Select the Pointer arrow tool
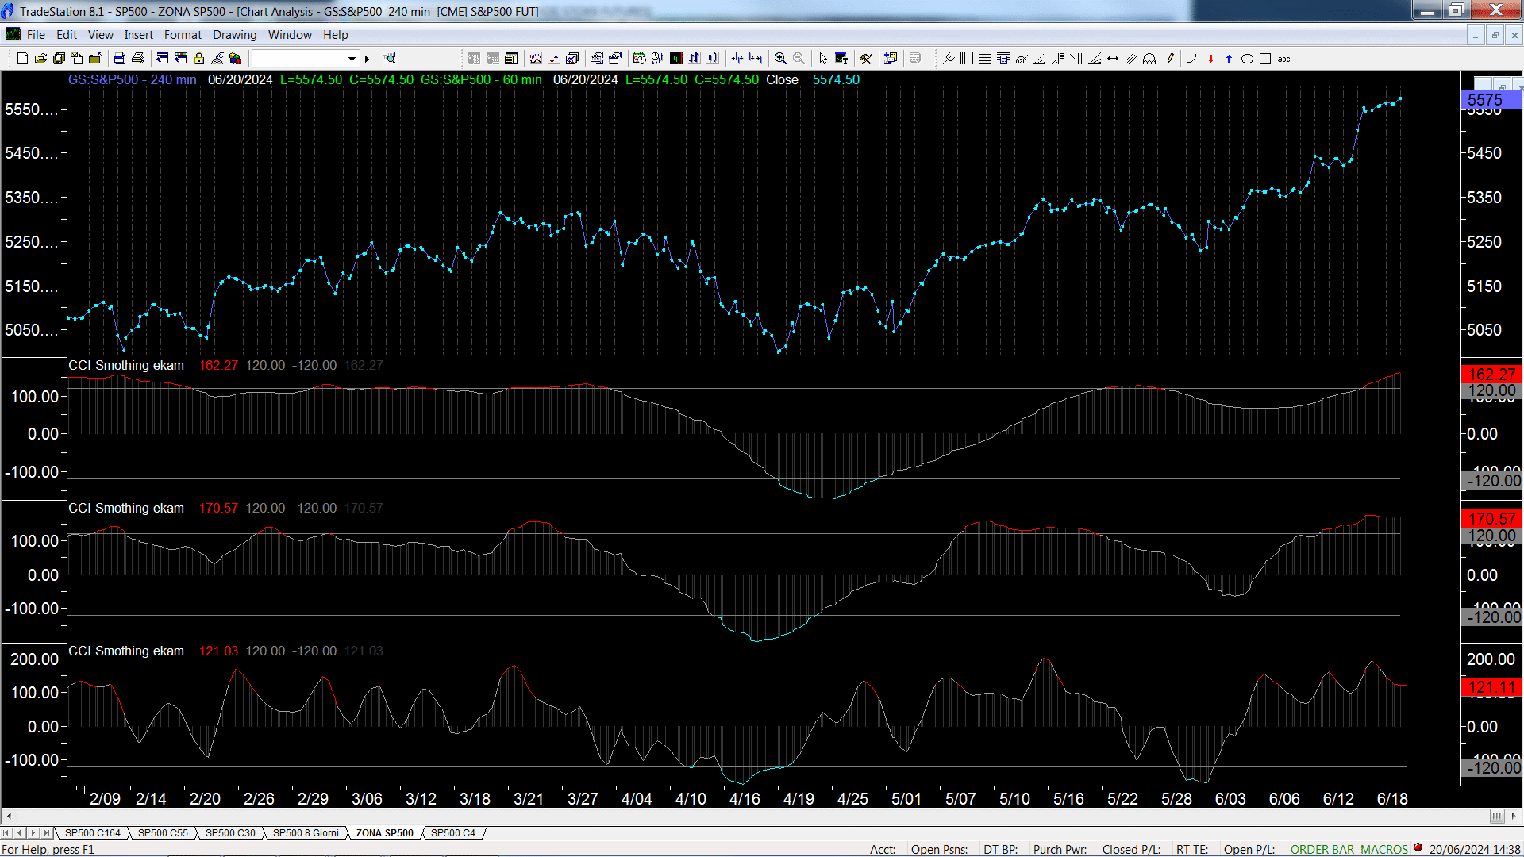The height and width of the screenshot is (857, 1524). (823, 59)
